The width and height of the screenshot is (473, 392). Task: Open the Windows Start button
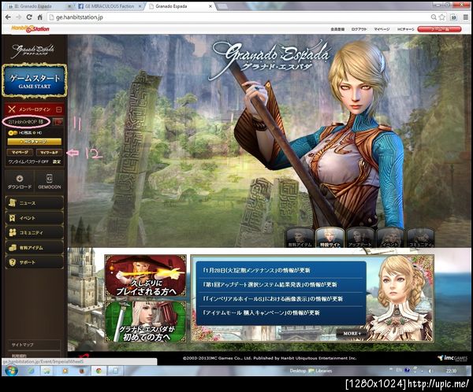(11, 370)
